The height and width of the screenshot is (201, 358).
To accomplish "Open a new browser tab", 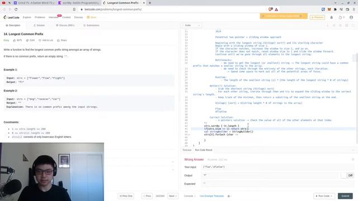I will [150, 3].
